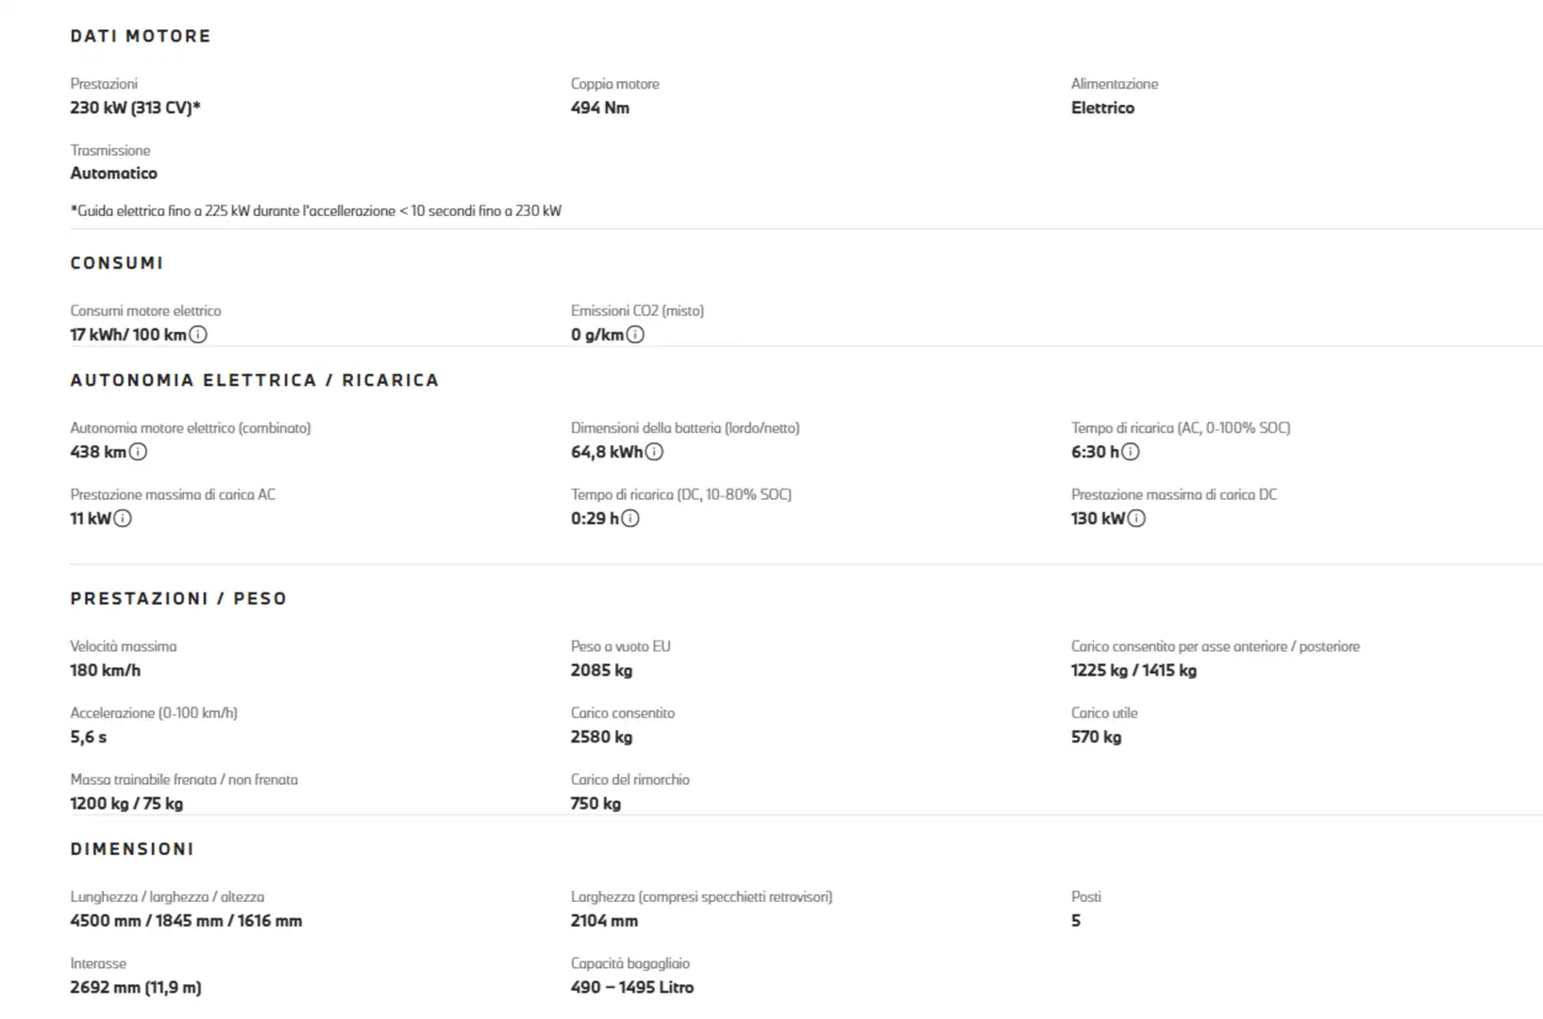1543x1019 pixels.
Task: Click the 2085 kg empty weight value
Action: 601,671
